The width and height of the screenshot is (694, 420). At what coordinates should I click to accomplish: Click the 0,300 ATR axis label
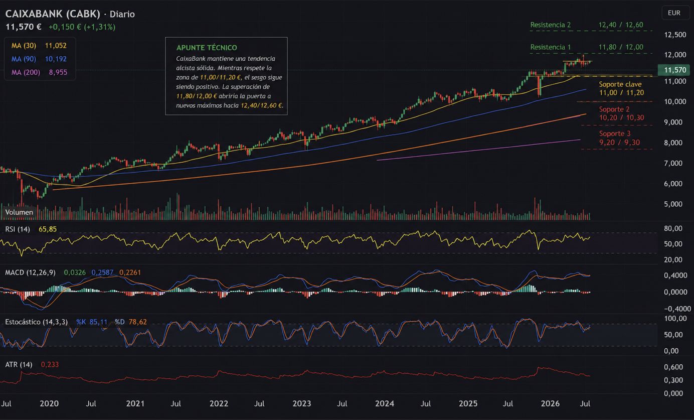pos(674,380)
